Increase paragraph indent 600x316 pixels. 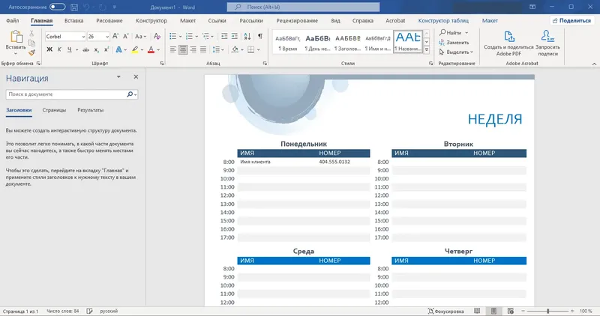tap(235, 36)
